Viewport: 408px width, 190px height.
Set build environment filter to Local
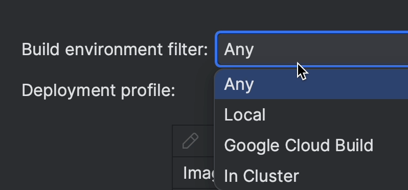tap(311, 114)
